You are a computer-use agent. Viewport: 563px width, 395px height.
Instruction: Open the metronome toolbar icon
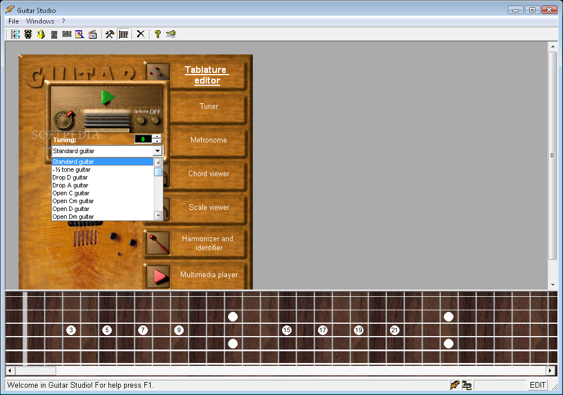tap(41, 34)
